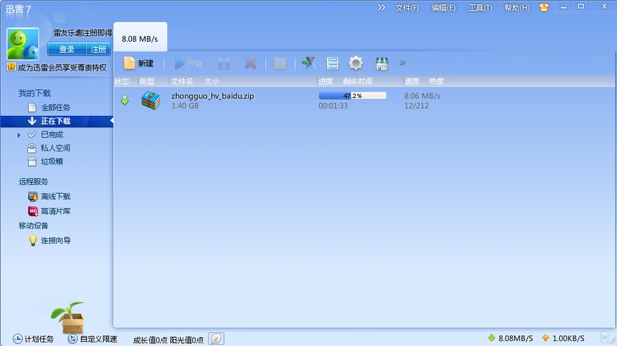Screen dimensions: 617x346
Task: Open settings gear in toolbar
Action: [x=356, y=63]
